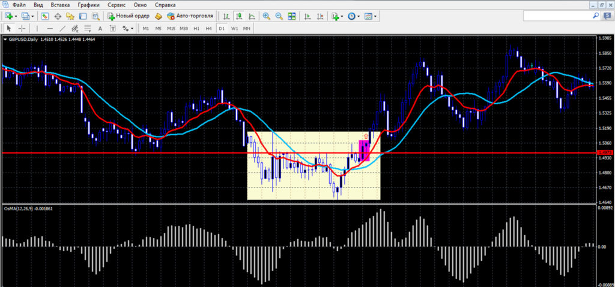This screenshot has width=615, height=287.
Task: Click the new chart icon
Action: coord(9,16)
